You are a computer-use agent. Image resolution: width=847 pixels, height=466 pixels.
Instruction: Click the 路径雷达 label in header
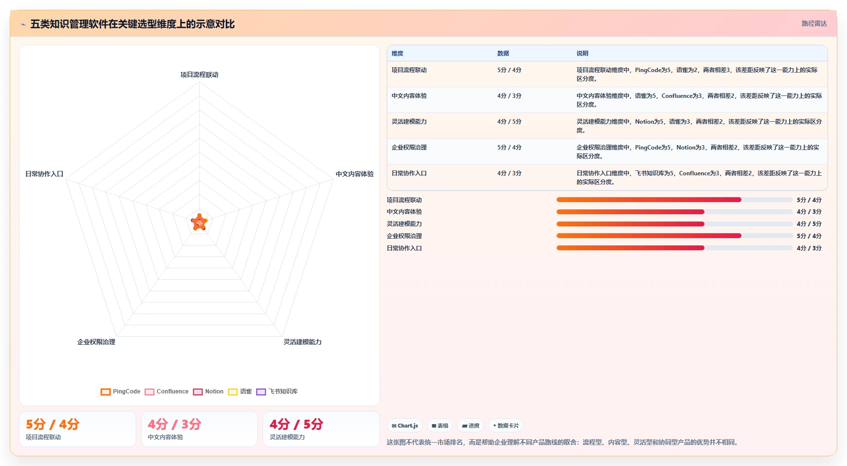(814, 23)
